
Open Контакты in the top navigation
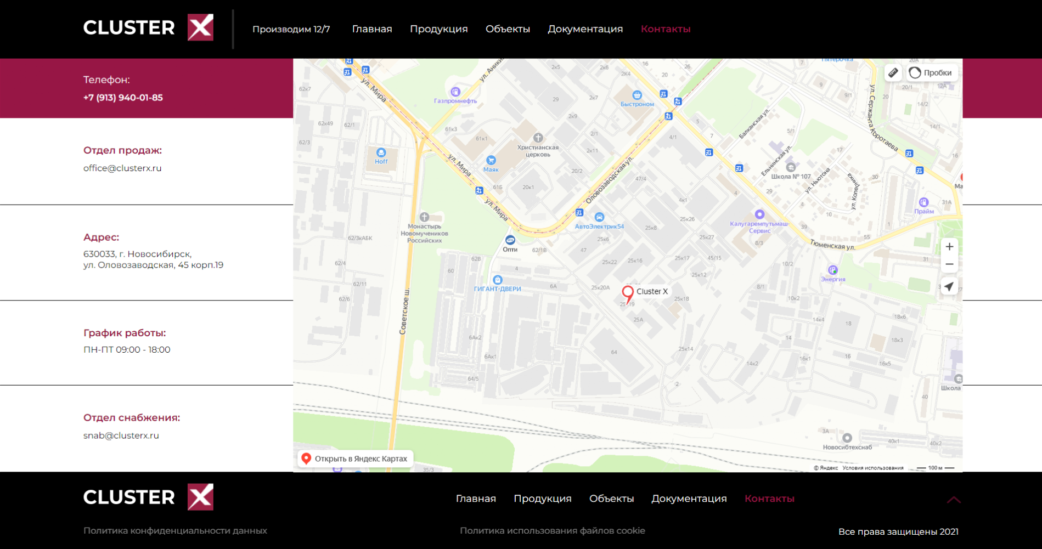click(666, 29)
